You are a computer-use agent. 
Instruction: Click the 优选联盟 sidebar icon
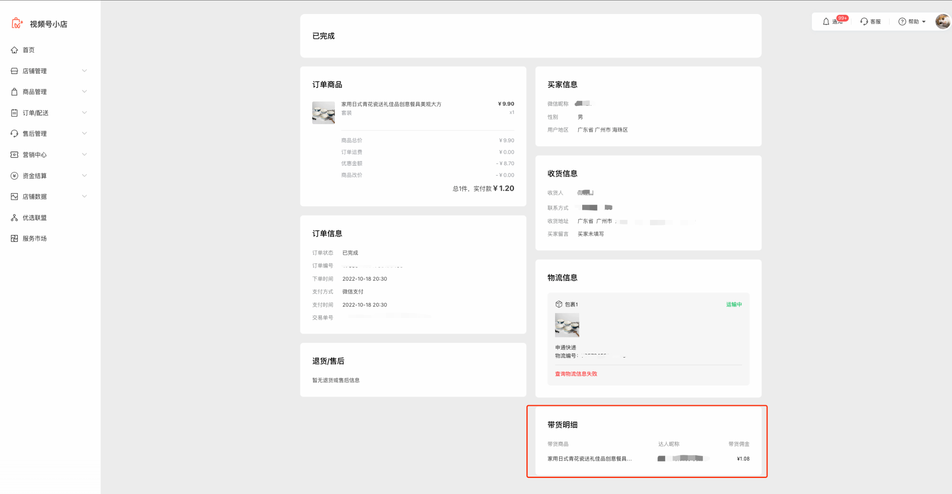14,218
